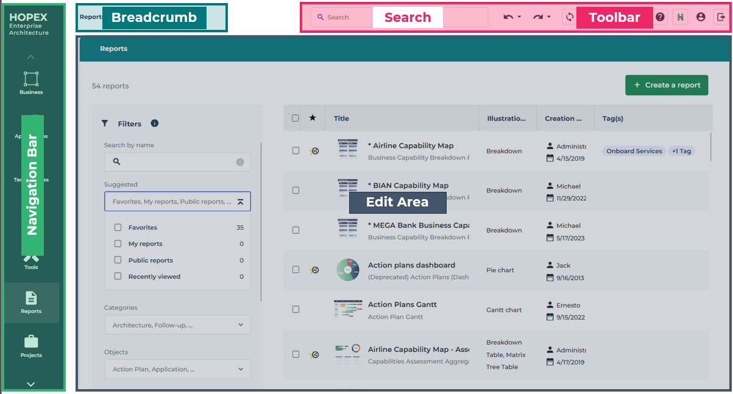This screenshot has height=394, width=733.
Task: Click the Create a report button
Action: pos(667,85)
